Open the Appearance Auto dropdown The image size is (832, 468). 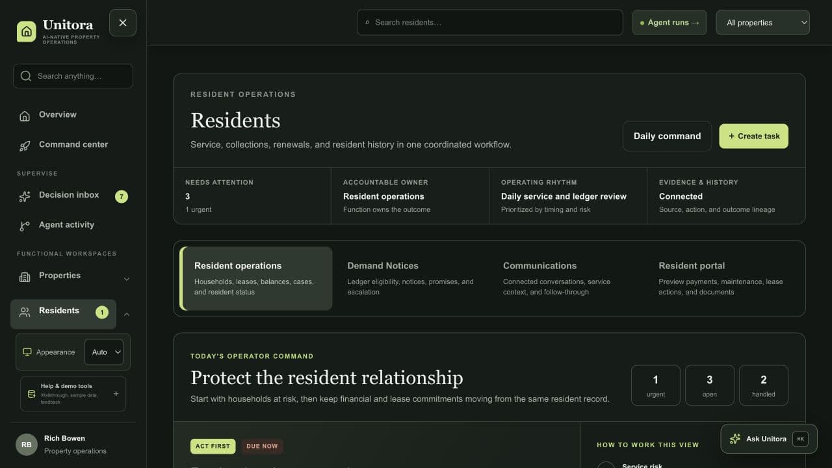(x=104, y=352)
